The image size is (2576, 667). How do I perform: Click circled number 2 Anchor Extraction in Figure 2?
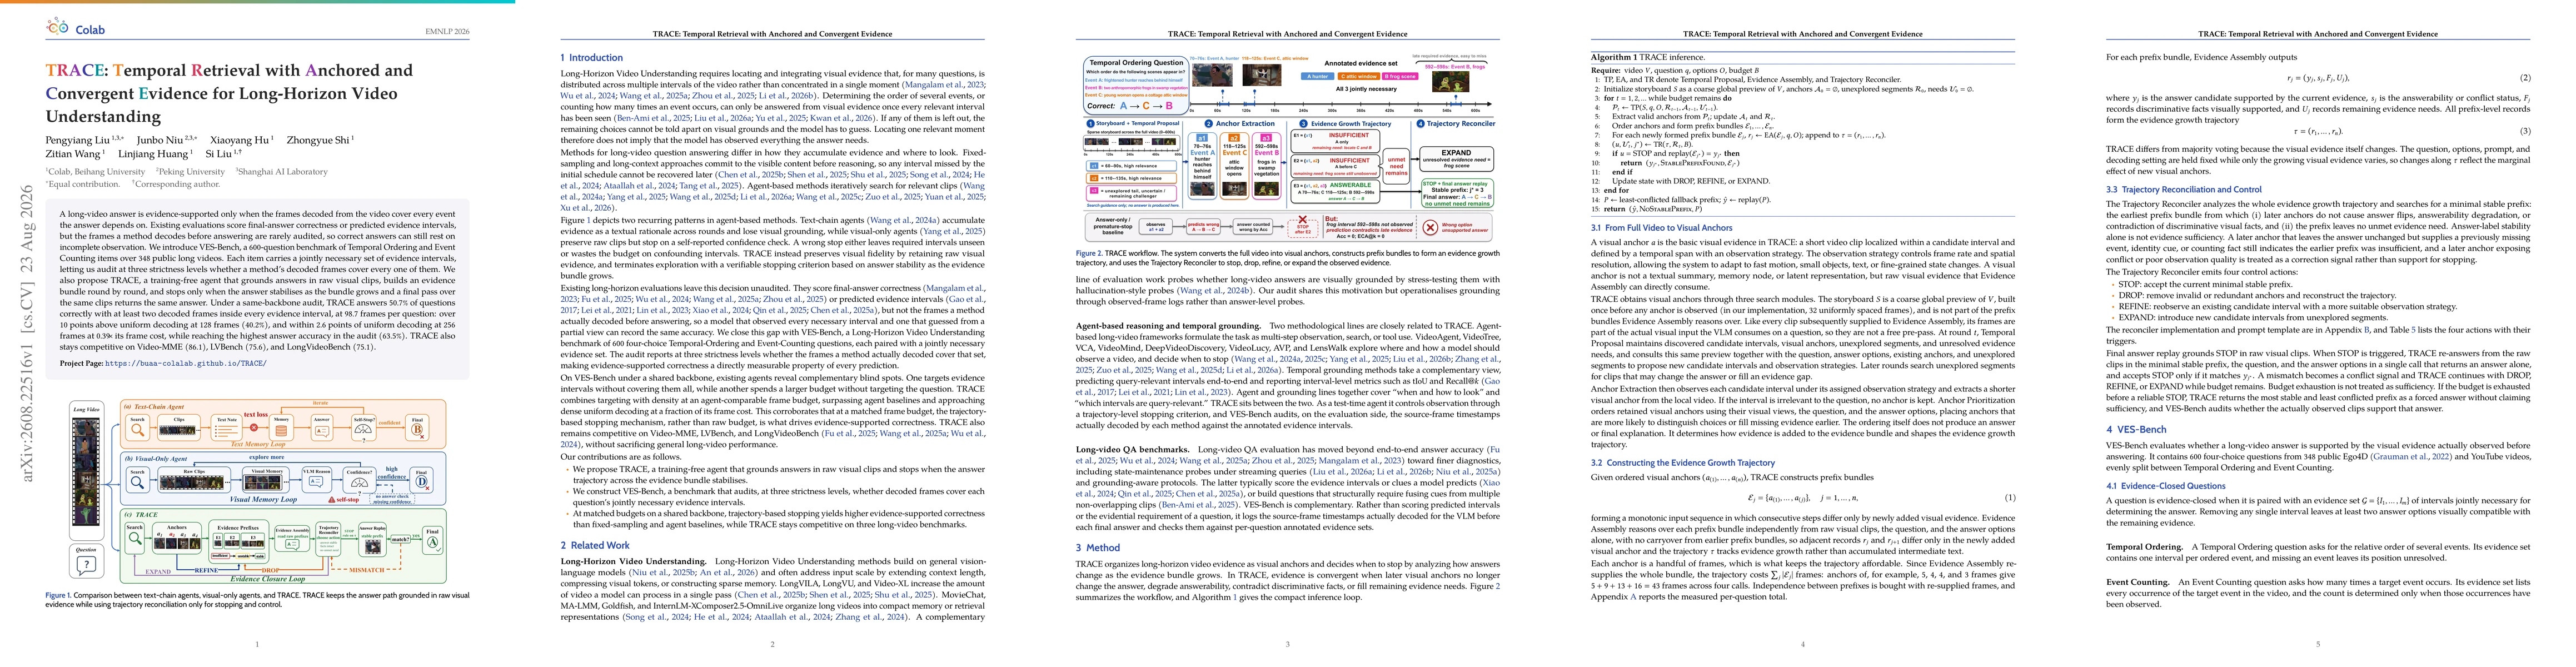[x=1209, y=124]
